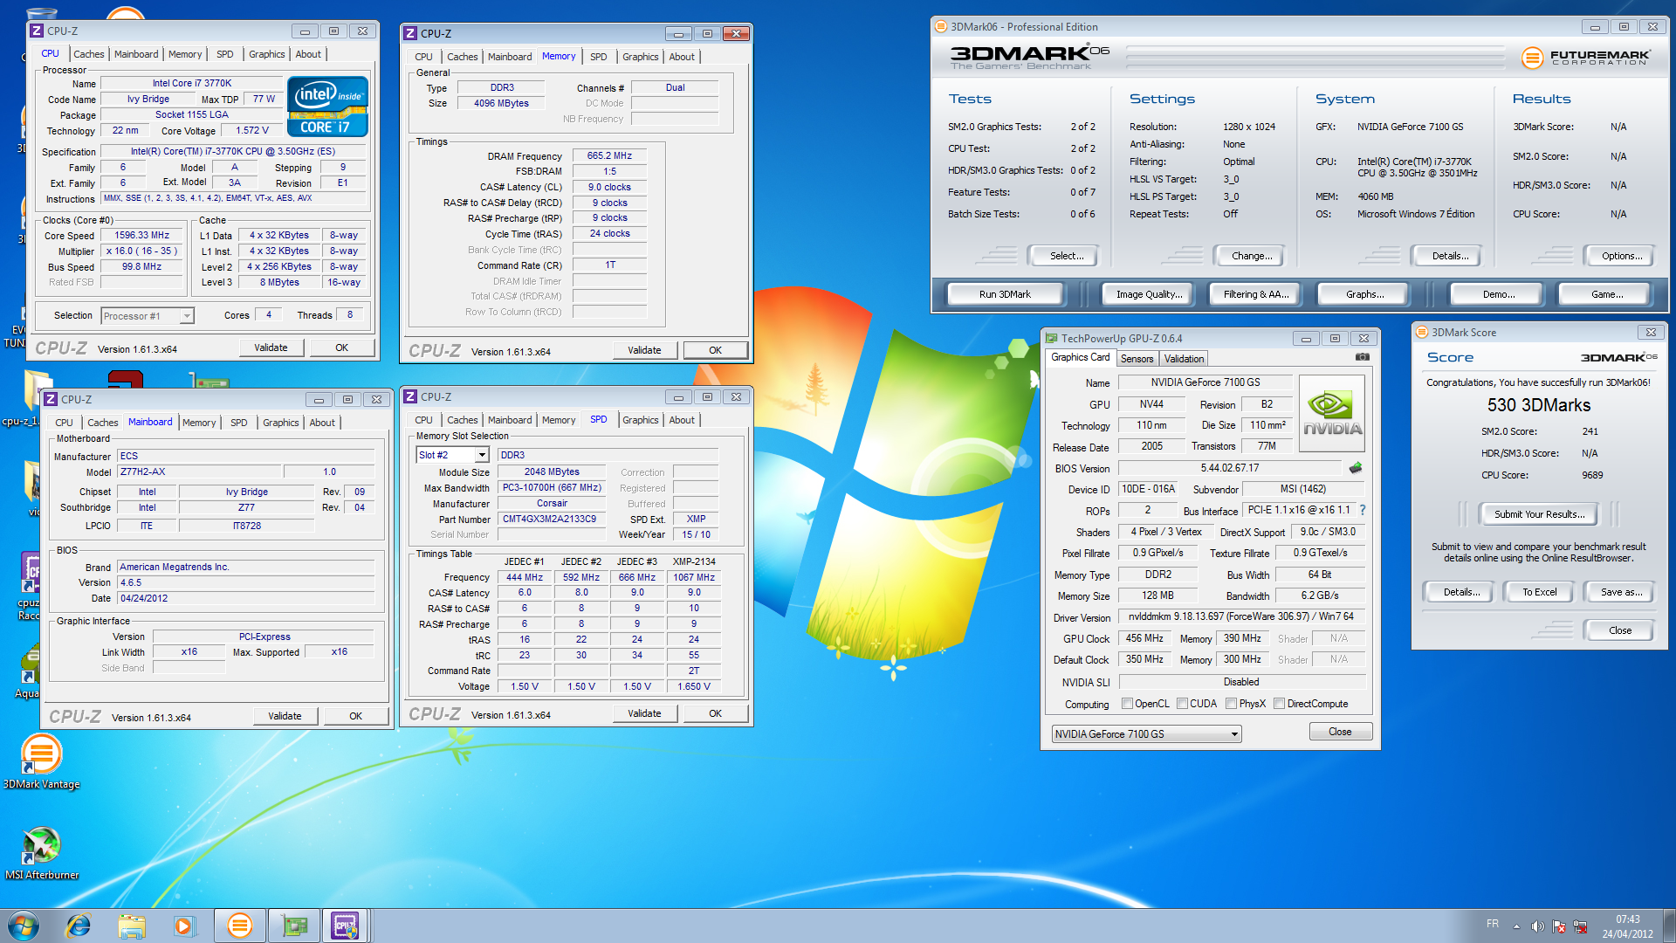
Task: Open the Windows Start menu orb
Action: point(24,926)
